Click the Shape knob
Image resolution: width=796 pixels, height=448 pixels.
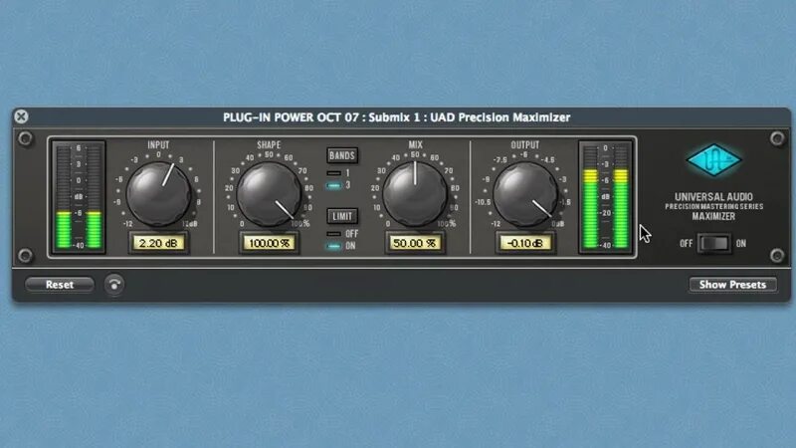point(269,194)
